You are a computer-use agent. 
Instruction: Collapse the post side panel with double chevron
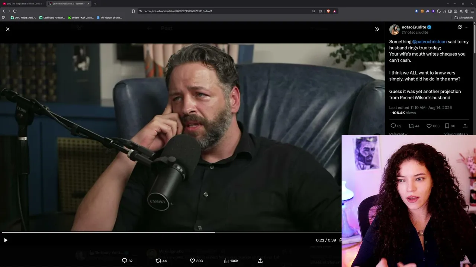(377, 29)
